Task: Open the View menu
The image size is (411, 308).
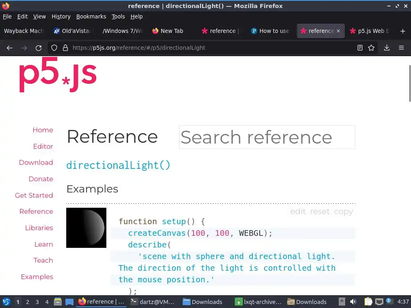Action: coord(40,16)
